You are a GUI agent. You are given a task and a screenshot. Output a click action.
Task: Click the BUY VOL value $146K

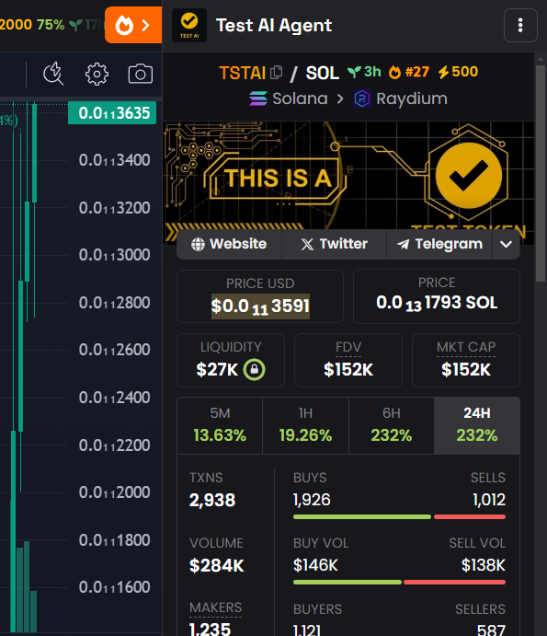pyautogui.click(x=315, y=565)
